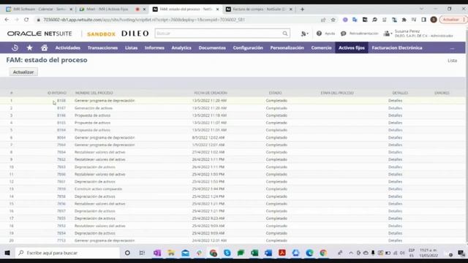Open Detalles for row 6
468x263 pixels.
[395, 137]
